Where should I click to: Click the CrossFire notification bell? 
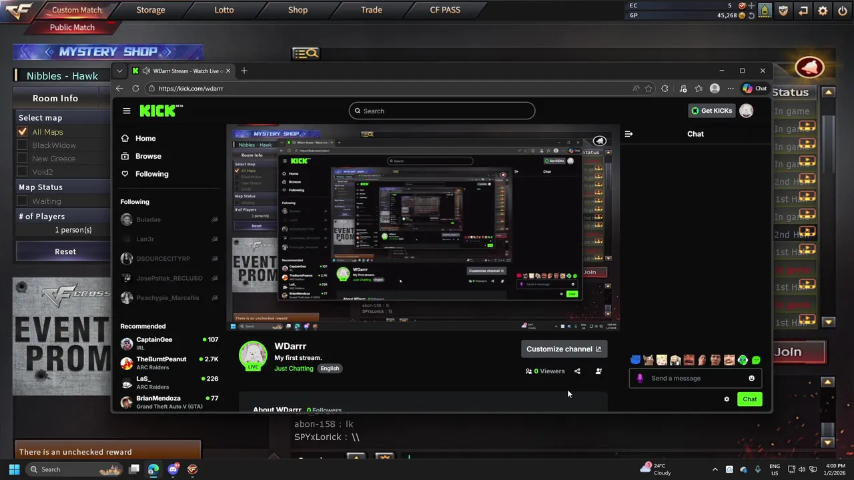(809, 67)
